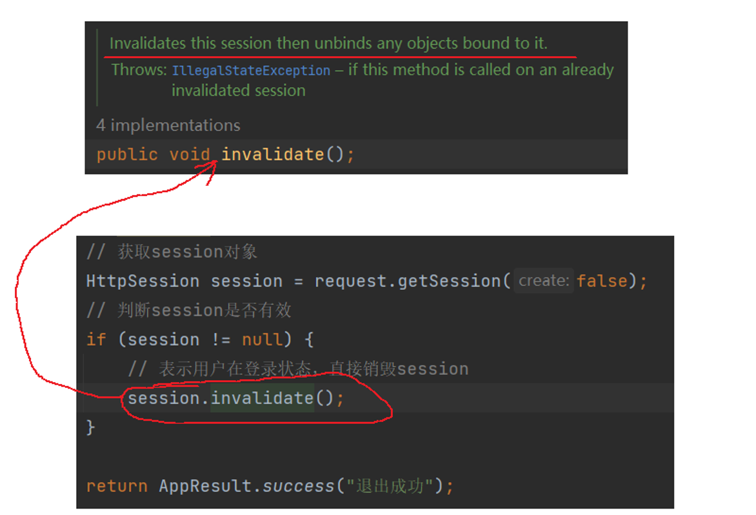Click the "退出成功" string literal
756x515 pixels.
click(x=390, y=486)
